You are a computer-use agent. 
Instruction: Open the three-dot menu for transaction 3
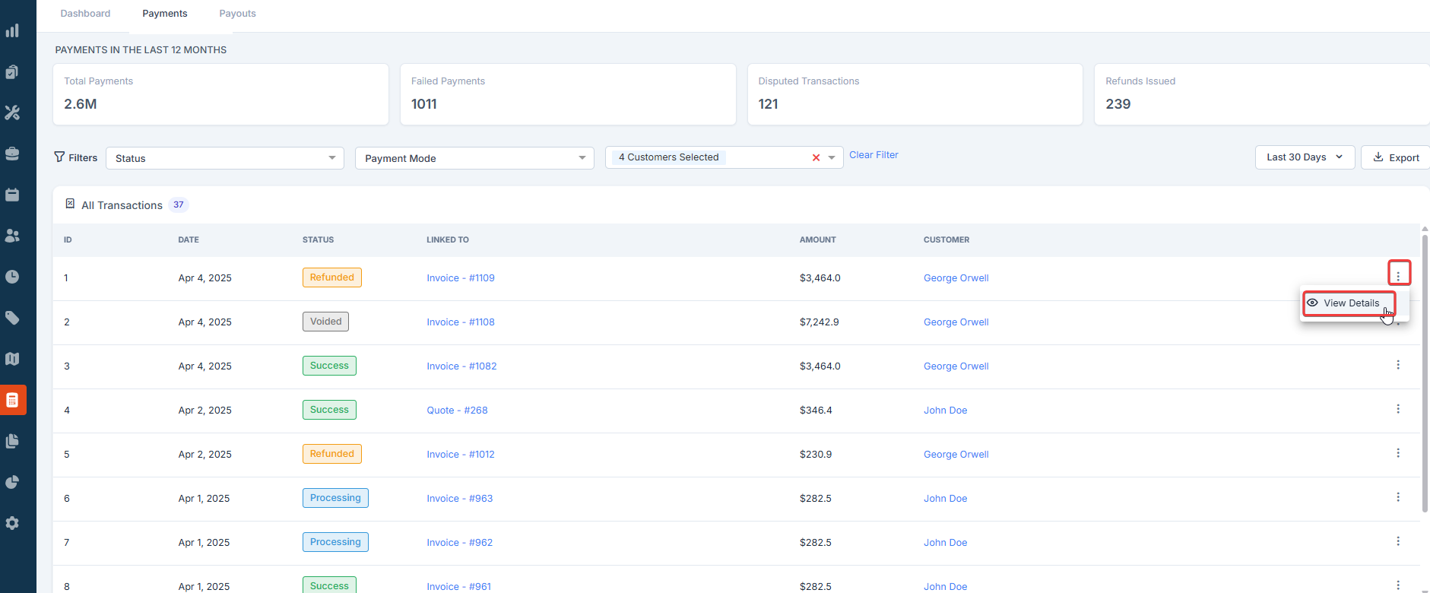pyautogui.click(x=1398, y=365)
